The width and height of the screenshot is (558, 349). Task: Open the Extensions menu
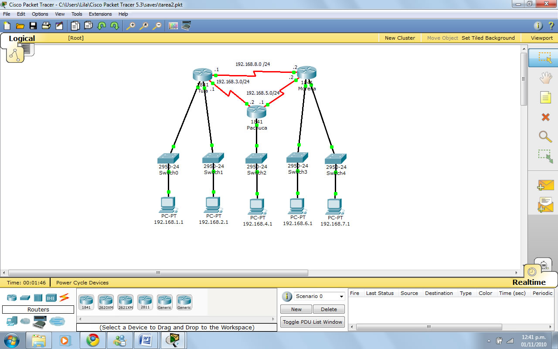[100, 14]
